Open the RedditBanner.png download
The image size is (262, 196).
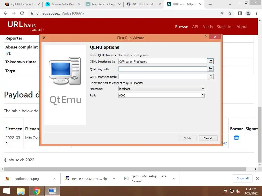[26, 179]
